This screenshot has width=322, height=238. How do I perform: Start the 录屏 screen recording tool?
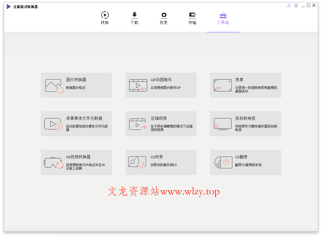pyautogui.click(x=245, y=85)
